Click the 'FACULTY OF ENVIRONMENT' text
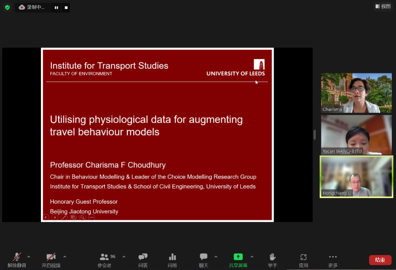The width and height of the screenshot is (396, 270). point(81,74)
